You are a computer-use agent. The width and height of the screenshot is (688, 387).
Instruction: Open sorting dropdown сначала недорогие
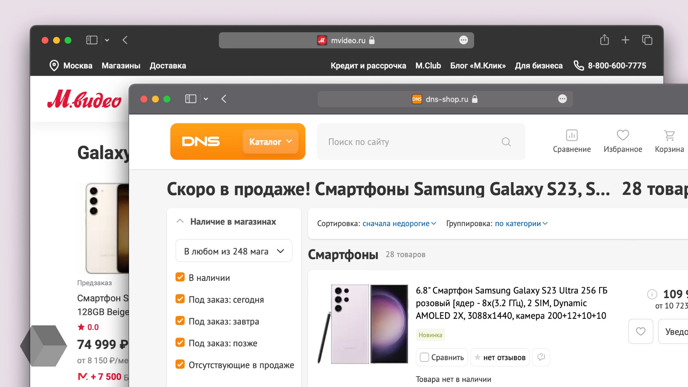pos(399,224)
